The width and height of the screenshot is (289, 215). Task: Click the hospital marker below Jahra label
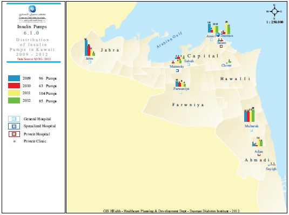90,62
